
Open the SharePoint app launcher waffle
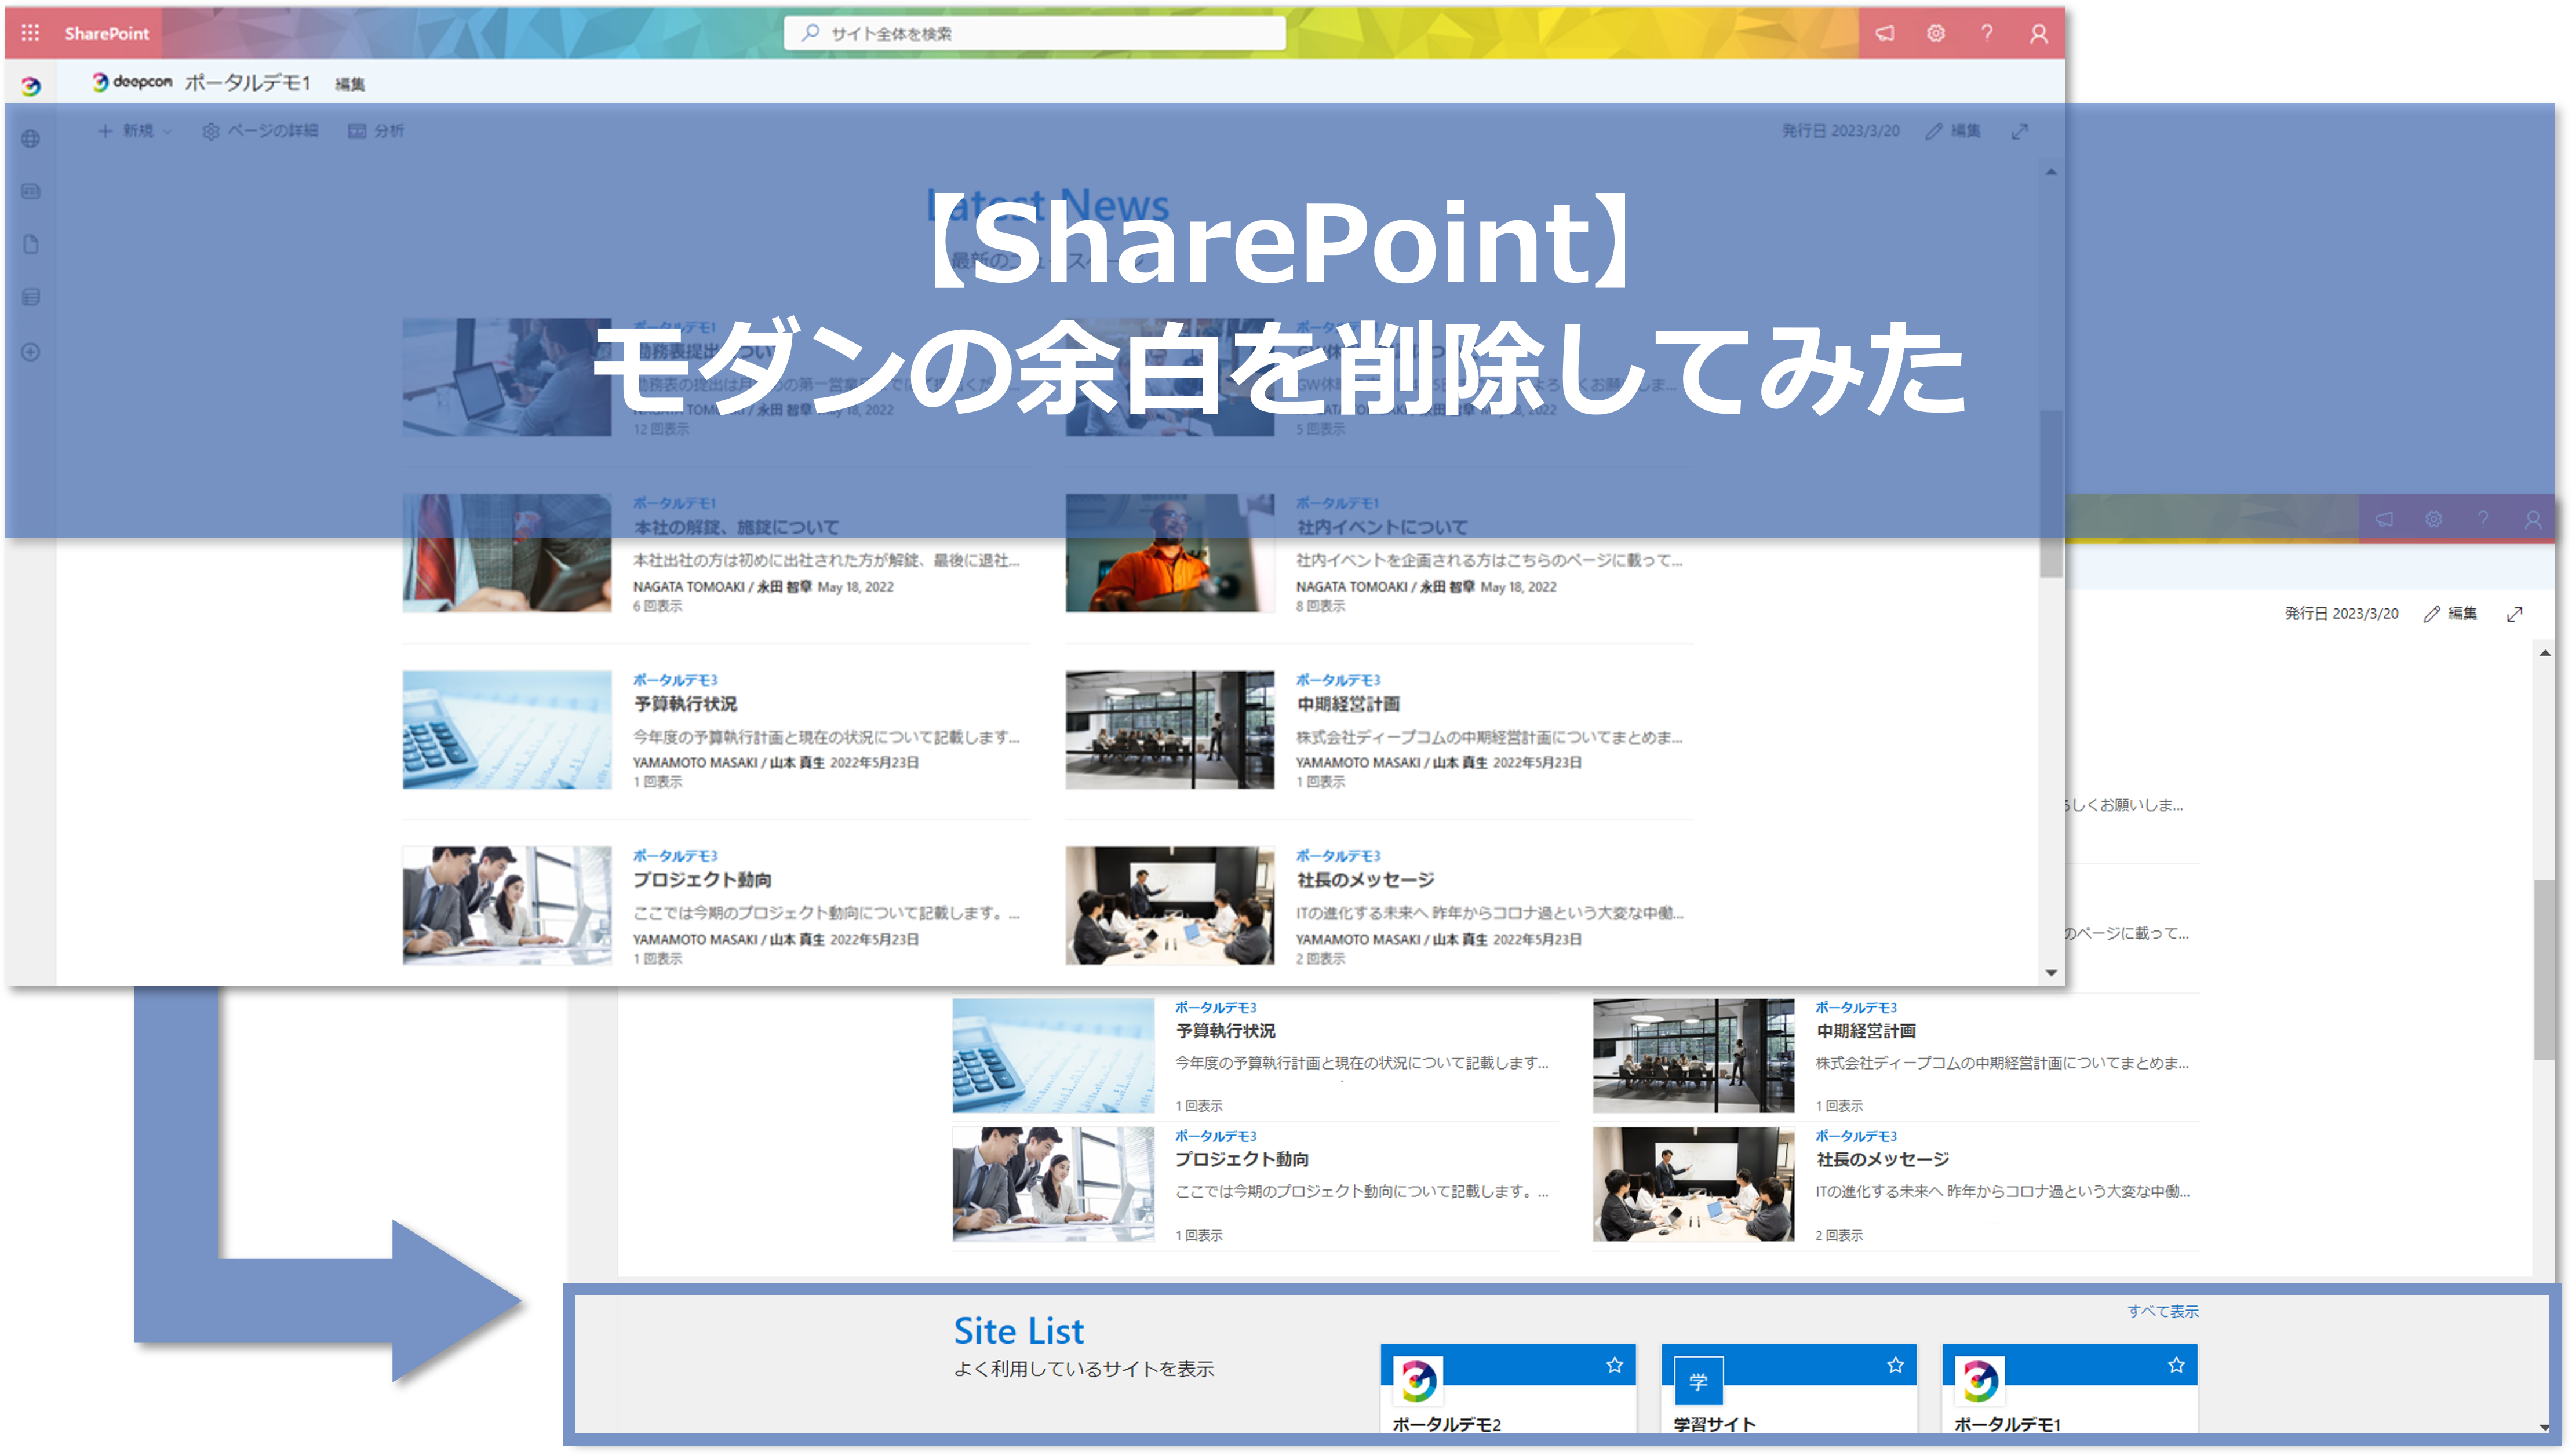(30, 33)
